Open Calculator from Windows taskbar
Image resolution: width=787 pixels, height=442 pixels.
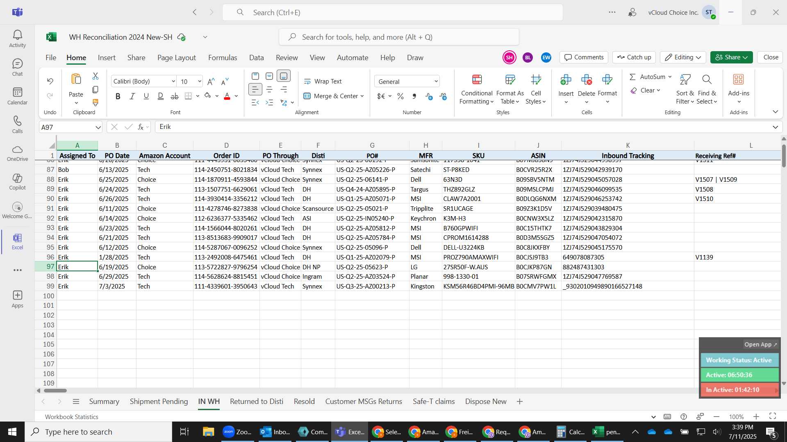click(x=571, y=432)
